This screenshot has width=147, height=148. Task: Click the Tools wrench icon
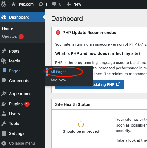click(x=4, y=124)
